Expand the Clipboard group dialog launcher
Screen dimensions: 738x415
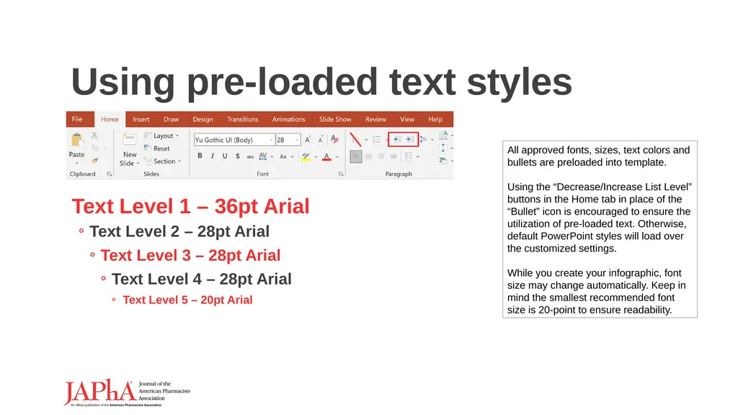(x=110, y=174)
